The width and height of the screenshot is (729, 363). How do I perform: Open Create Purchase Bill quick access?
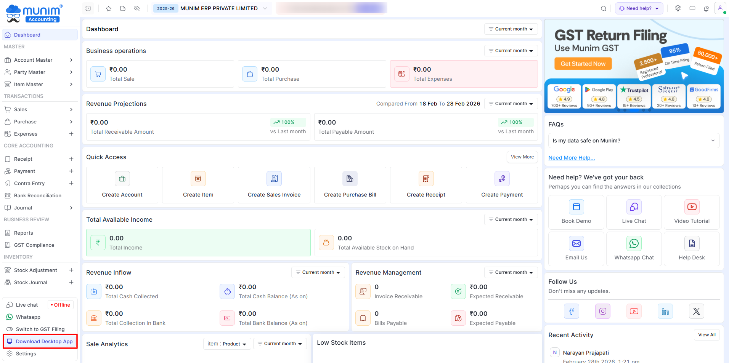click(350, 185)
